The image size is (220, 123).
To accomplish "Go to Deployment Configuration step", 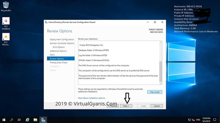I will (62, 39).
